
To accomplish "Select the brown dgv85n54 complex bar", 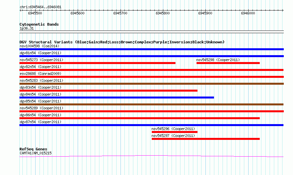I will [151, 104].
